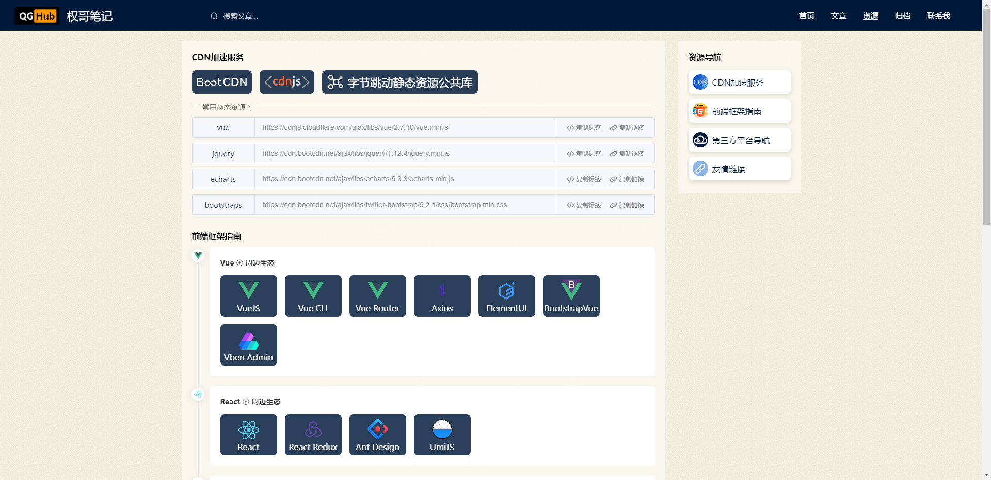The image size is (991, 480).
Task: Go to 友情链接 in sidebar navigation
Action: pos(739,169)
